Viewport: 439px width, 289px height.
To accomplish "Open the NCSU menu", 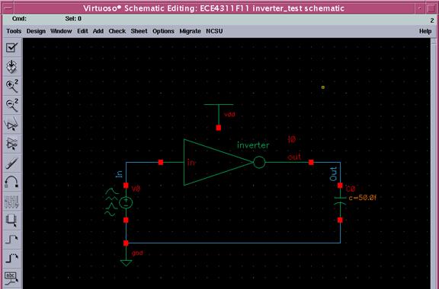I will click(214, 31).
